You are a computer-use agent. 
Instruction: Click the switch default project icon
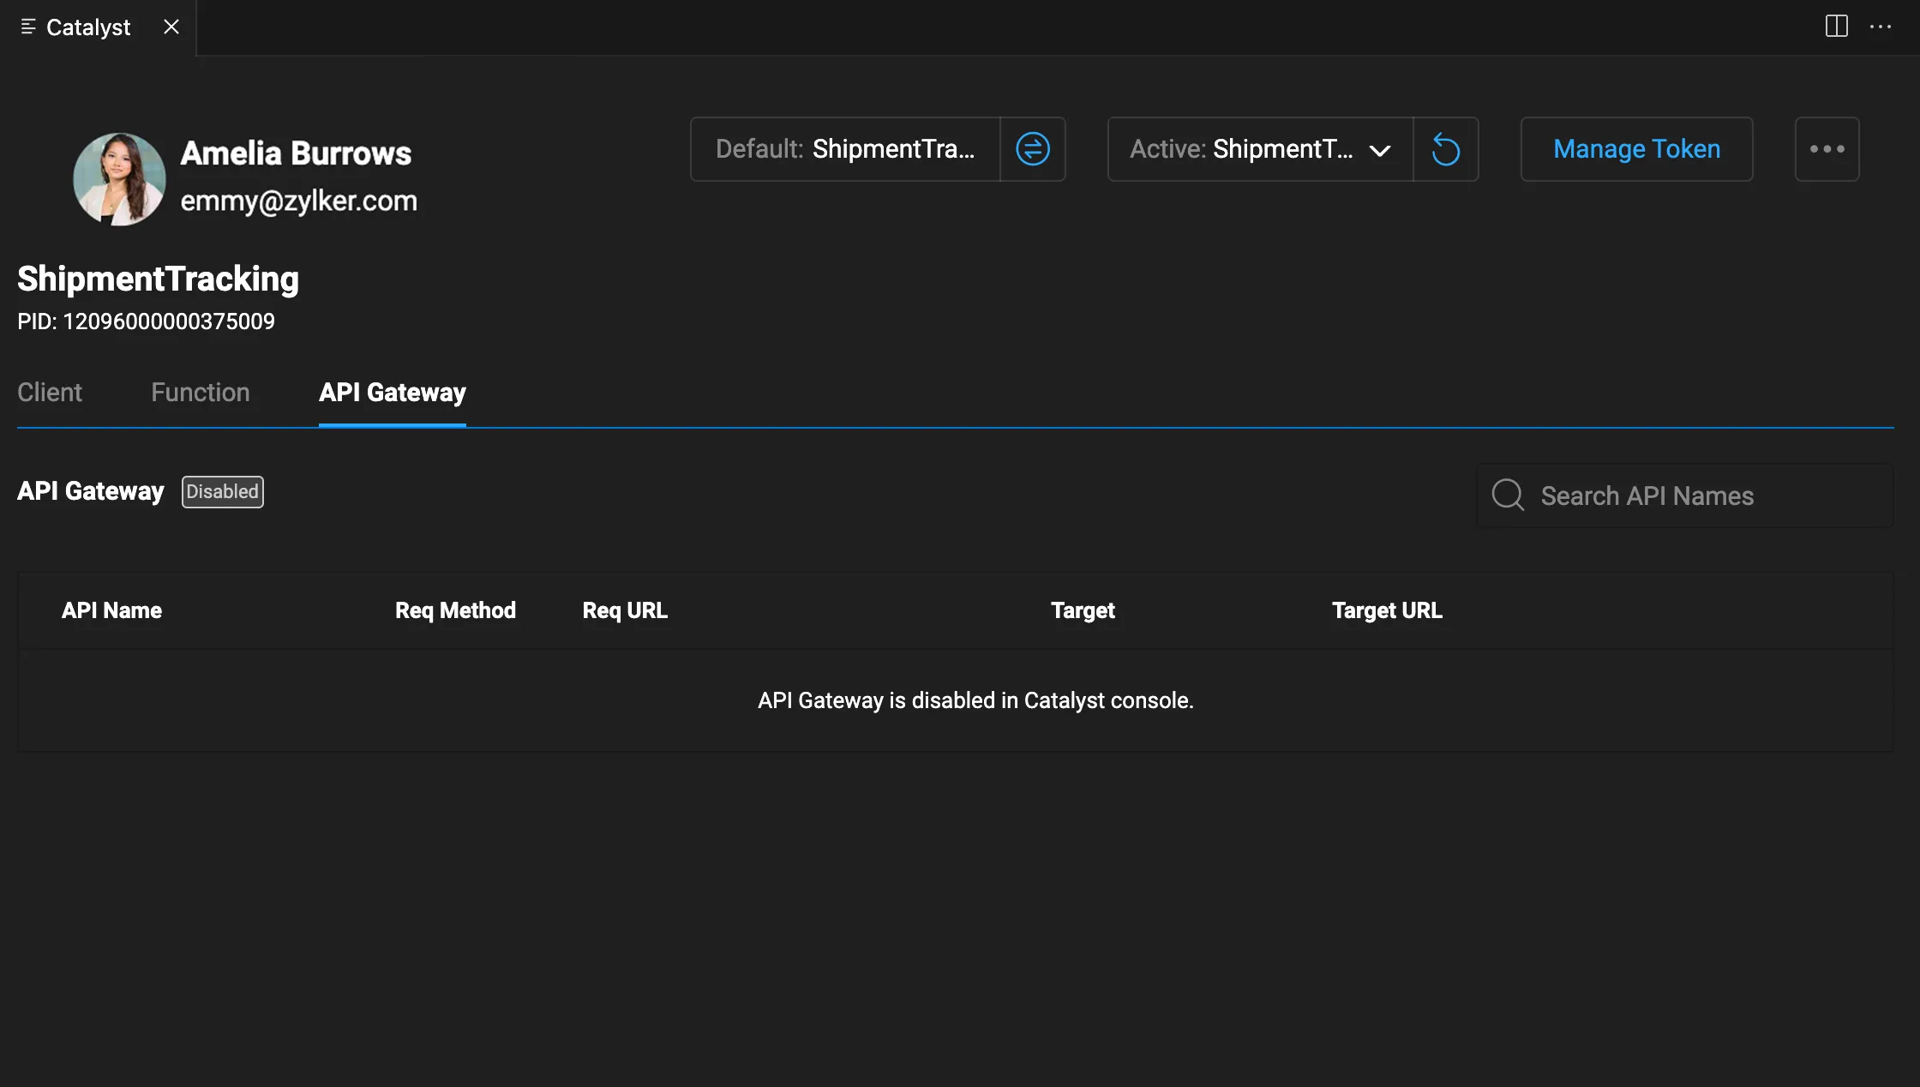[x=1033, y=149]
